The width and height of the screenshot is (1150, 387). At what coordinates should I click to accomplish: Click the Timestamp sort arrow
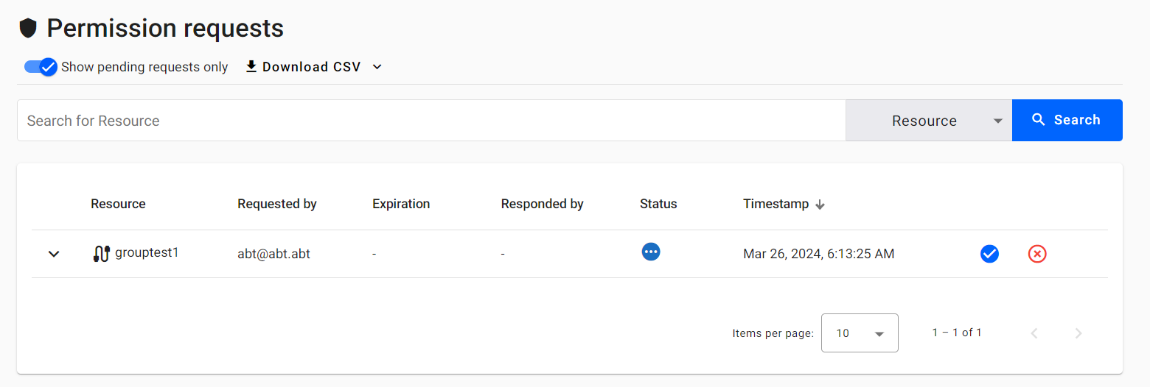click(x=820, y=205)
